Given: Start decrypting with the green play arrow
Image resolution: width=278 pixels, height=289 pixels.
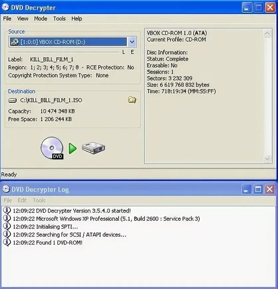Looking at the screenshot, I should tap(72, 148).
